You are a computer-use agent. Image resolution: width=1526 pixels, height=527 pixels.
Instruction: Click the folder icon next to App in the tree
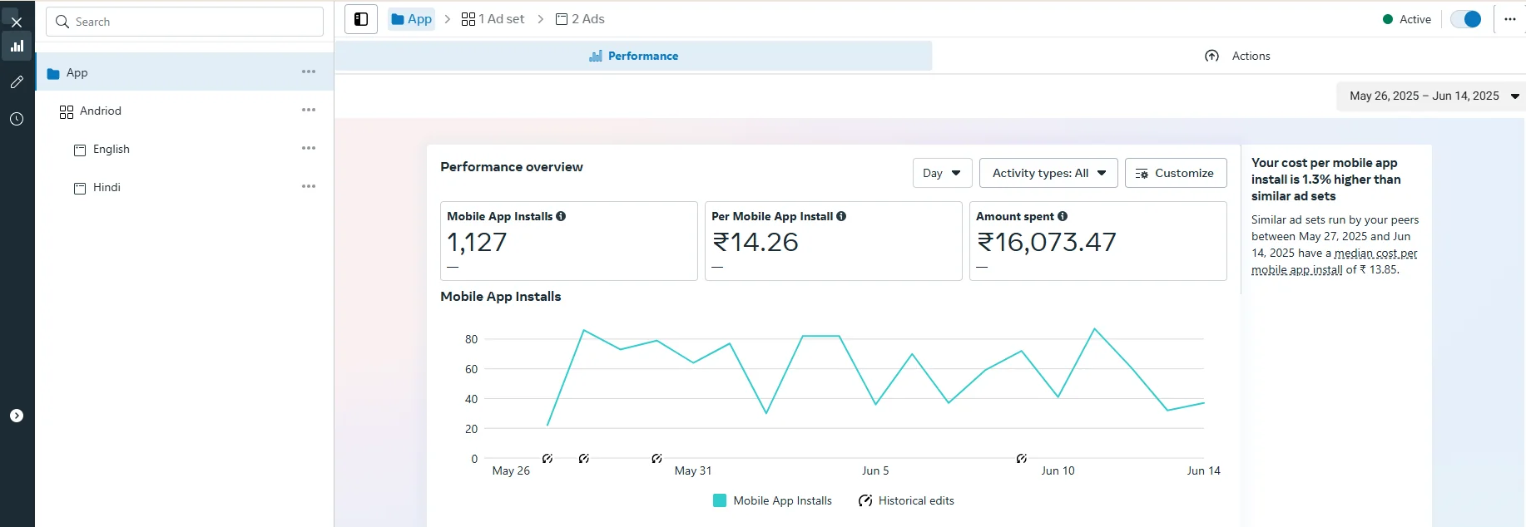(53, 73)
